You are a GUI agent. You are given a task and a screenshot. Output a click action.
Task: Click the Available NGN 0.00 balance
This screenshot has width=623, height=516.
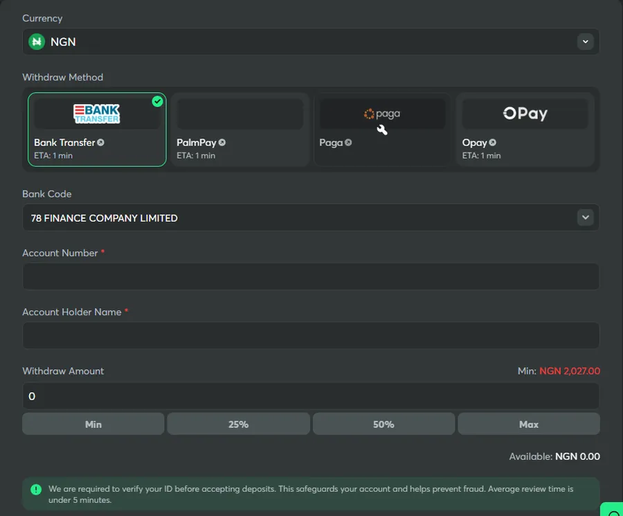click(554, 456)
